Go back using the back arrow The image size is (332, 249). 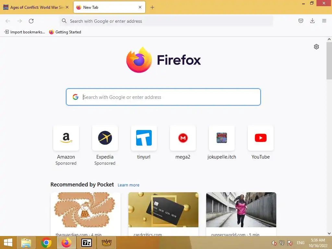(x=8, y=21)
